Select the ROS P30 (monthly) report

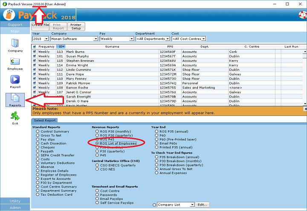tap(97, 131)
